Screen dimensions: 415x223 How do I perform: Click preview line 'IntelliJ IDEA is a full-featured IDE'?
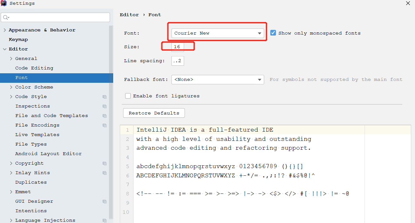[205, 130]
